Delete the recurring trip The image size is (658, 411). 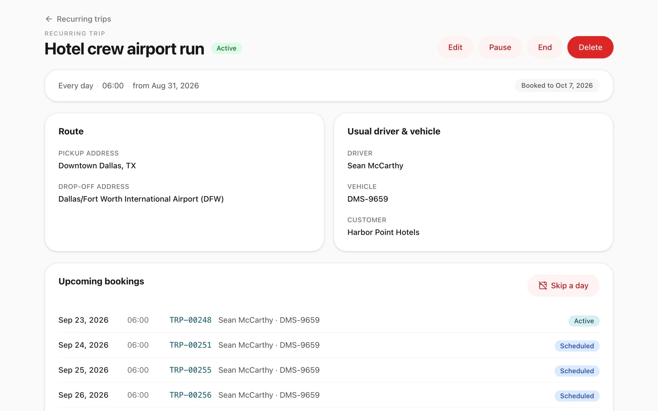click(590, 47)
